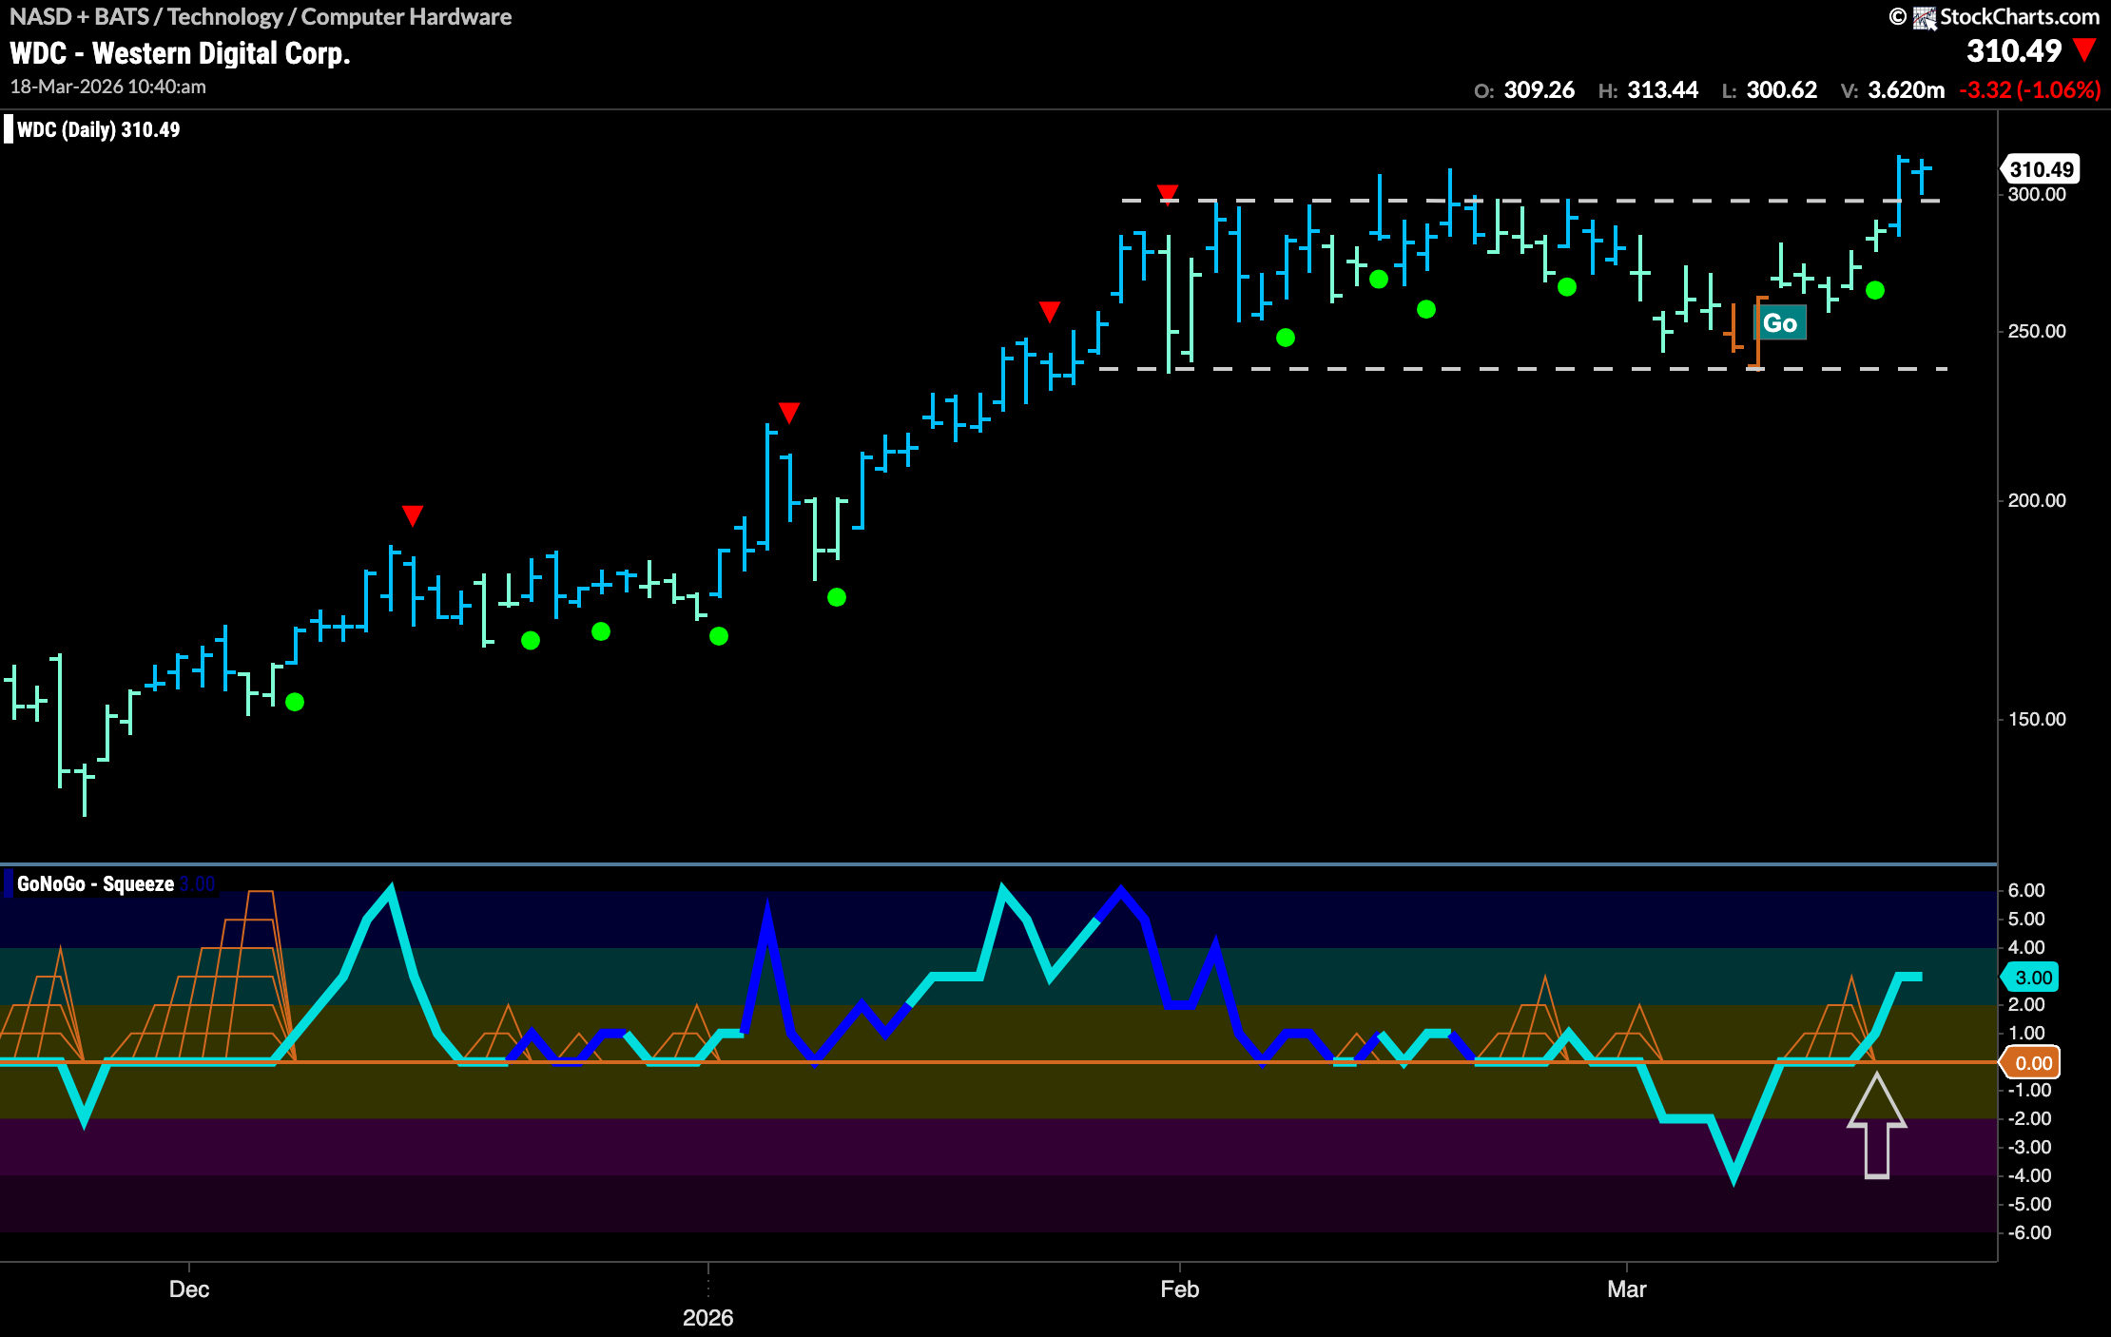Click the GoNoGo - Squeeze panel title
This screenshot has height=1337, width=2111.
point(95,884)
